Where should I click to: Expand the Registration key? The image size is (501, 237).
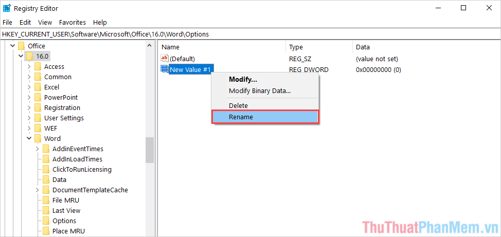[x=29, y=107]
